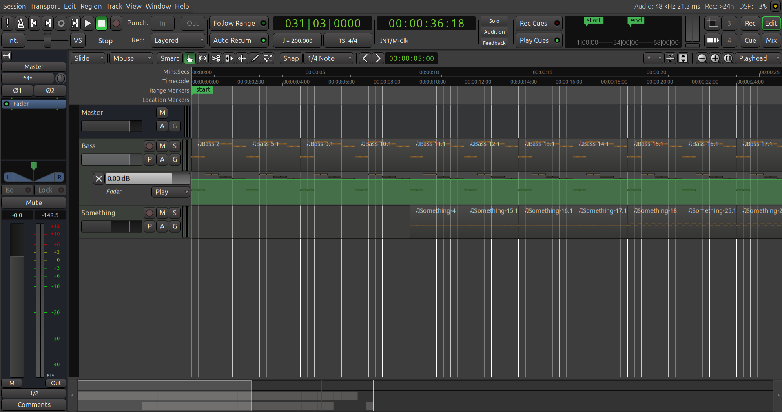Click the go-to-start transport icon
782x412 pixels.
pos(34,23)
